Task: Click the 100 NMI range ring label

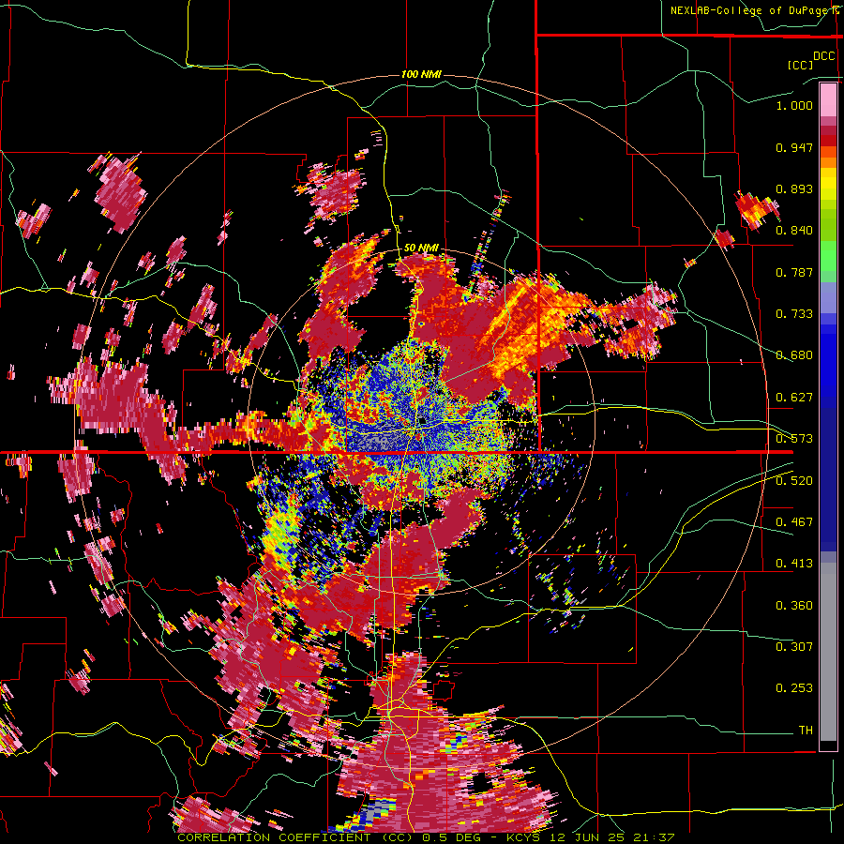Action: coord(421,74)
